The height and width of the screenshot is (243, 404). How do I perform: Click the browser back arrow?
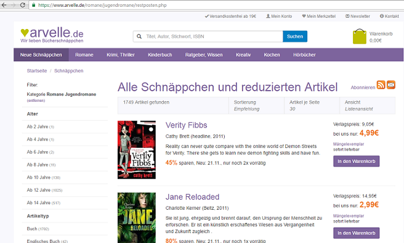4,5
